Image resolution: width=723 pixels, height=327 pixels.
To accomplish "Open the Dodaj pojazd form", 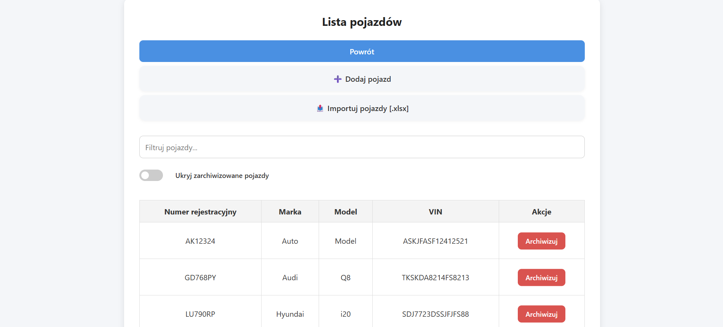I will (362, 79).
